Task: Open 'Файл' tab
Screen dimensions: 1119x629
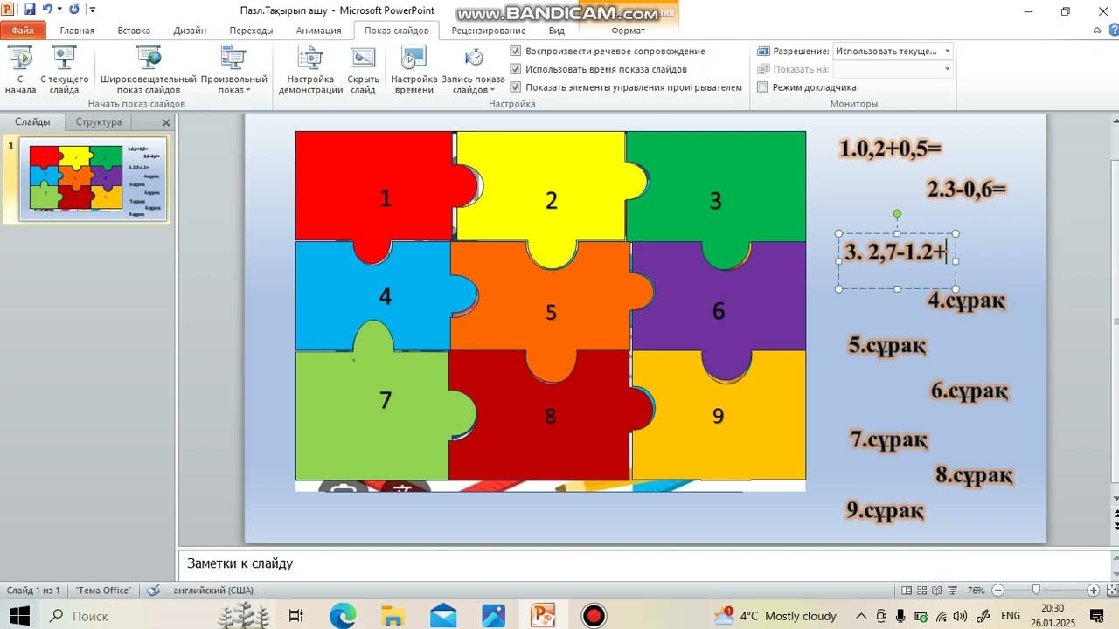Action: pos(23,31)
